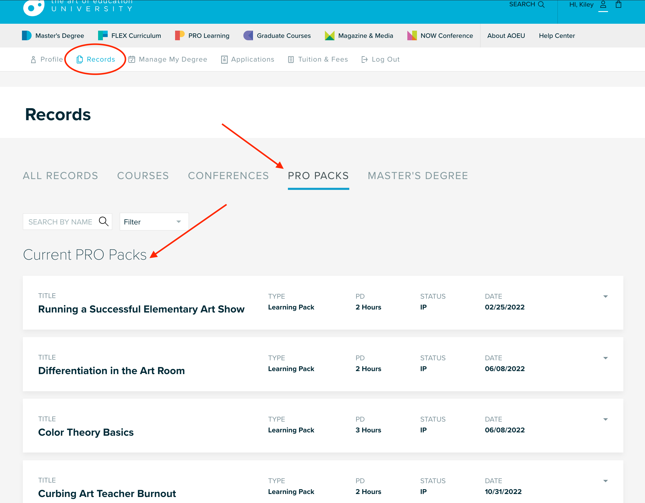Screen dimensions: 645x503
Task: Click the Applications form icon
Action: (224, 59)
